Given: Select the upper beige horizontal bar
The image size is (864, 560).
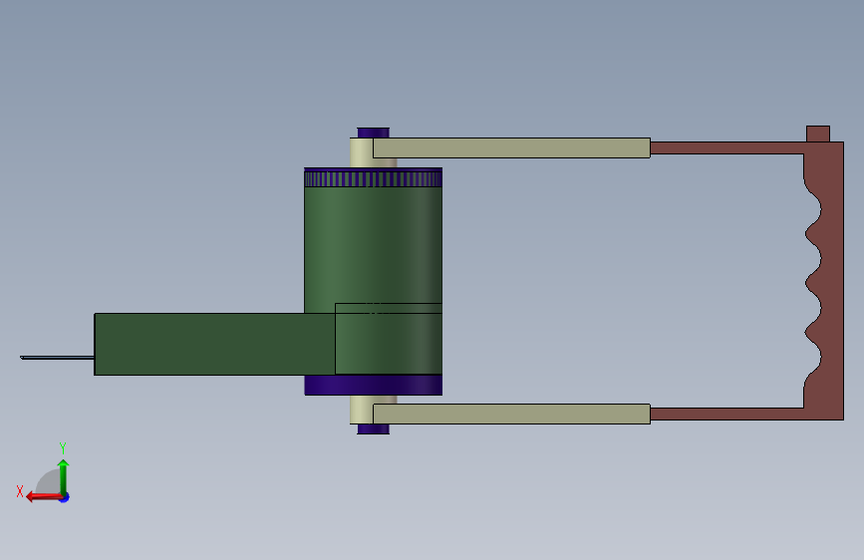Looking at the screenshot, I should 511,147.
